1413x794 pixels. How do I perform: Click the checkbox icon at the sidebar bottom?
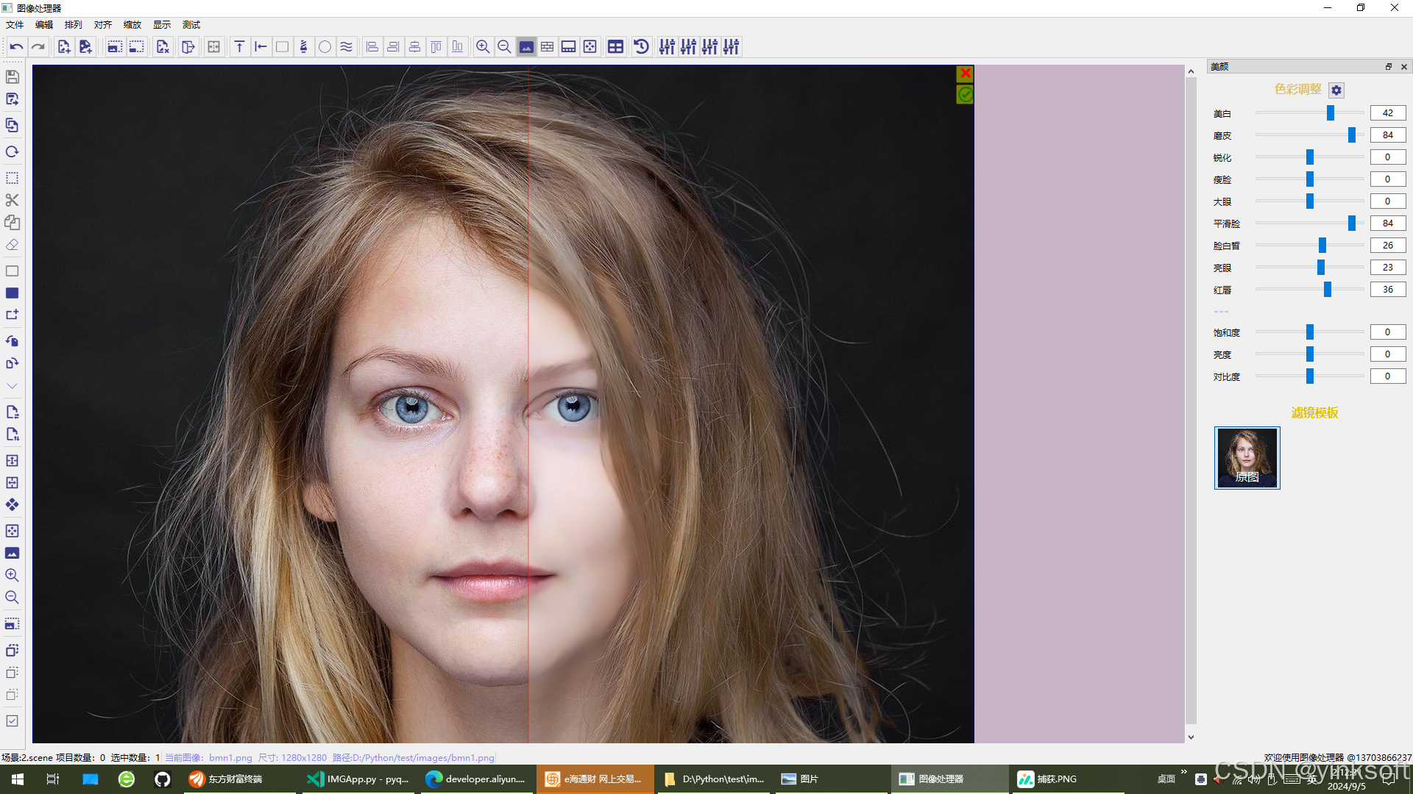(12, 721)
